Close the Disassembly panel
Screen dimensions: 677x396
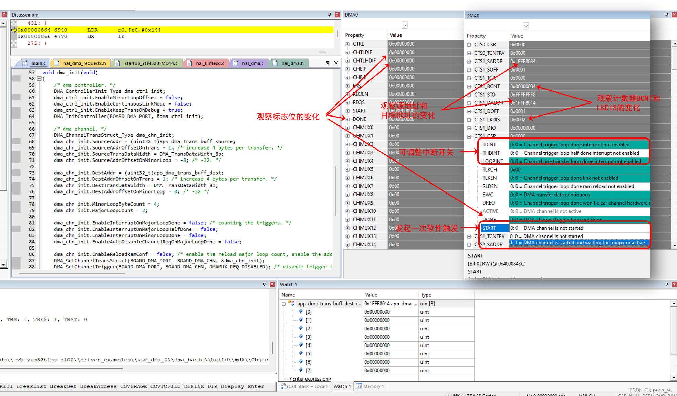click(x=337, y=14)
